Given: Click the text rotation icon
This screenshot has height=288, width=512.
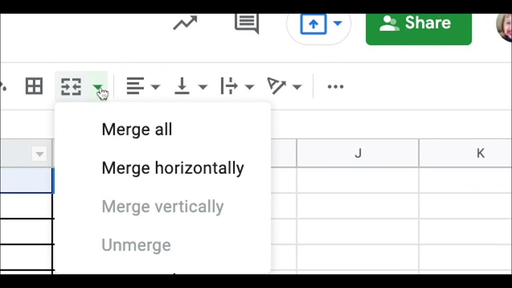Looking at the screenshot, I should pyautogui.click(x=276, y=86).
